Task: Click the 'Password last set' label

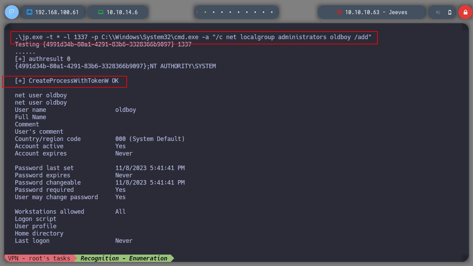Action: 44,168
